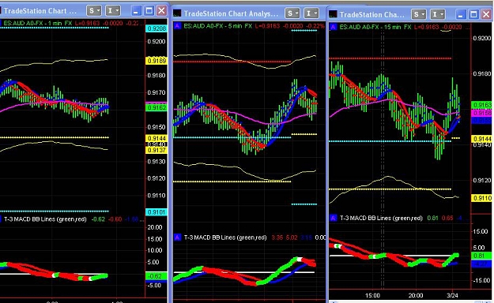494x303 pixels.
Task: Click the 'ES:AUD A0-FX - 15 min FX' status line
Action: click(375, 27)
